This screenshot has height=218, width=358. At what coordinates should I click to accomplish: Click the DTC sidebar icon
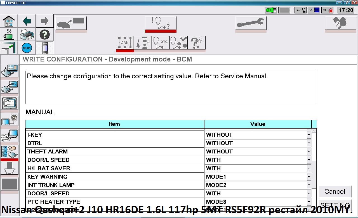[10, 87]
